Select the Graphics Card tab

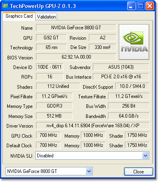[19, 16]
